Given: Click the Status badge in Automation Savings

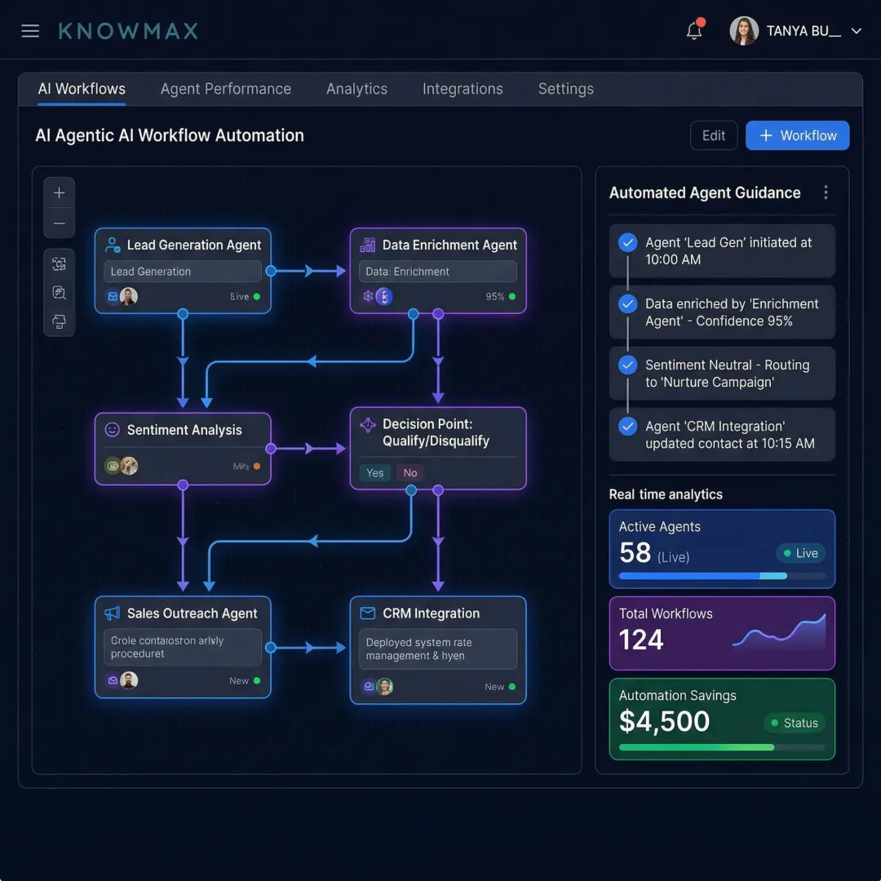Looking at the screenshot, I should pos(795,723).
